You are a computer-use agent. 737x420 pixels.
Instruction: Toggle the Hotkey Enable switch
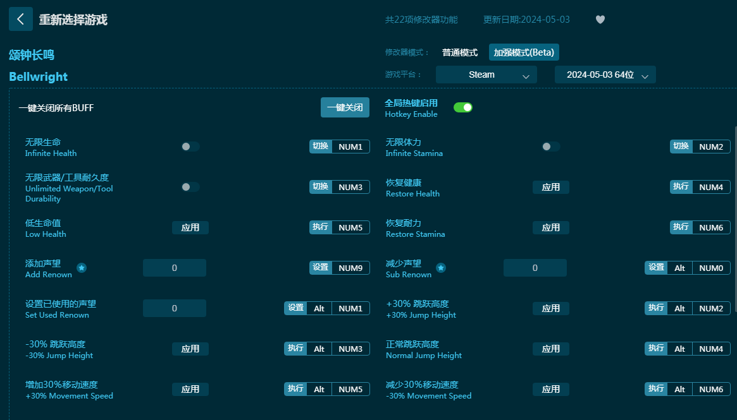(x=463, y=107)
